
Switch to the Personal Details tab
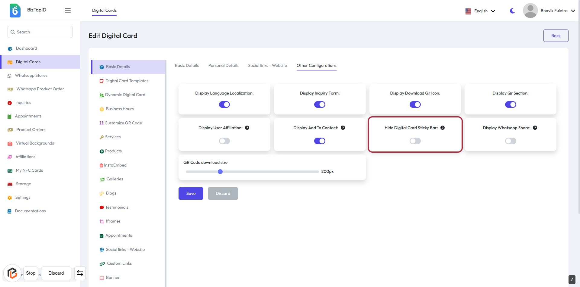click(223, 65)
